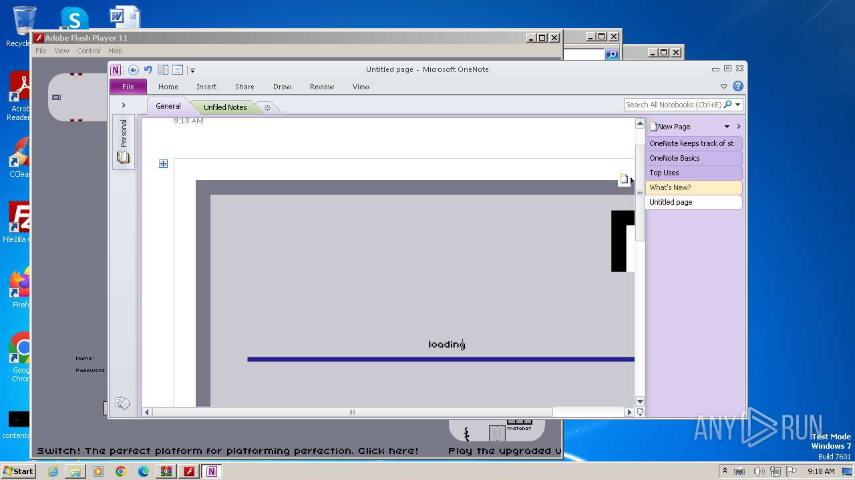Create a new section with star tab
The height and width of the screenshot is (480, 855).
pyautogui.click(x=267, y=107)
